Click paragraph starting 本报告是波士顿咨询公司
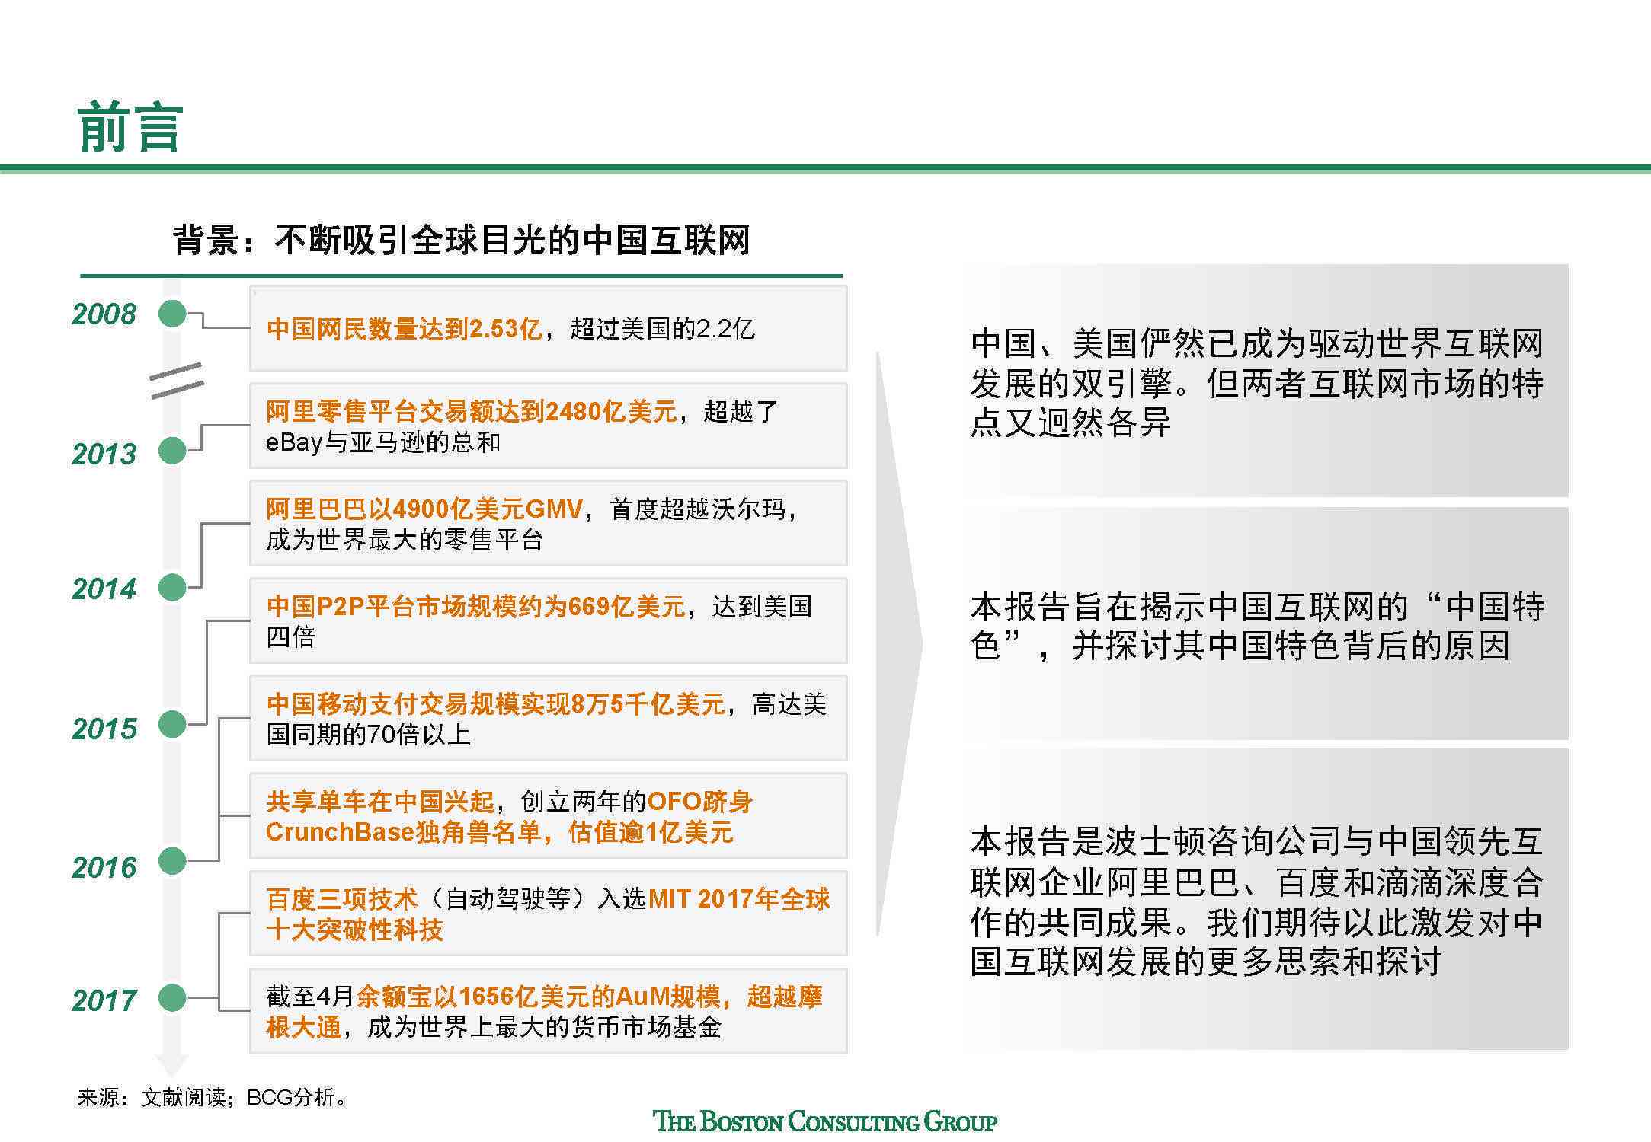Screen dimensions: 1651x1142 1257,902
